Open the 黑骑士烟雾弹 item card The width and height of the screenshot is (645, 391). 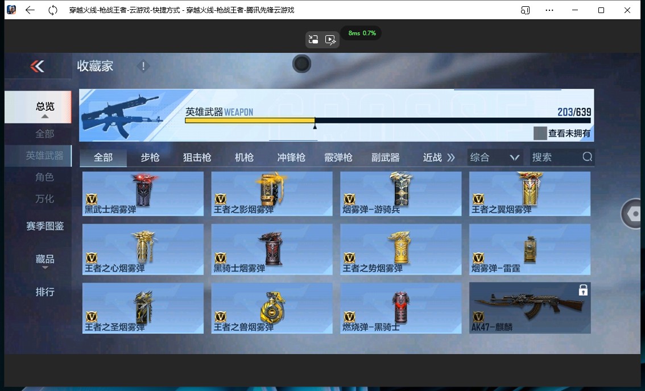pyautogui.click(x=272, y=249)
